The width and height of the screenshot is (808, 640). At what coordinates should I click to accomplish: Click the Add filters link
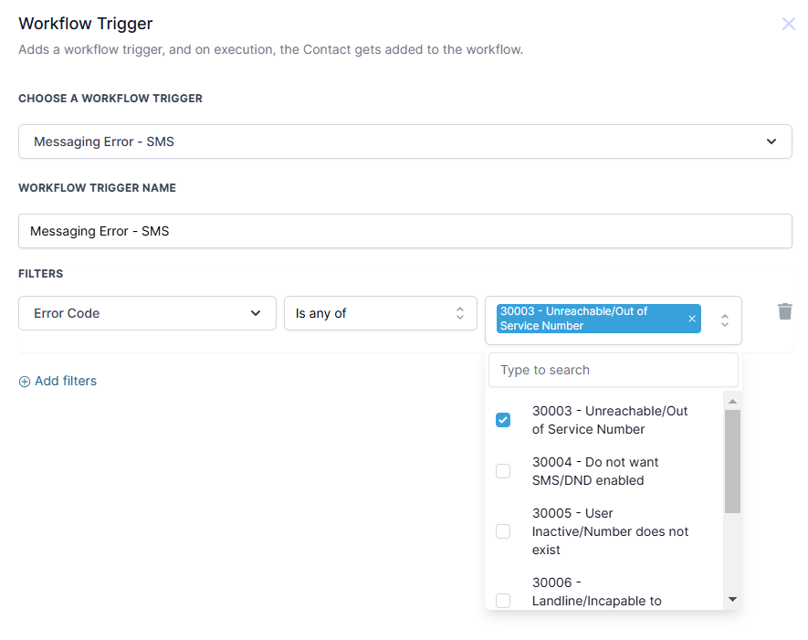click(65, 381)
